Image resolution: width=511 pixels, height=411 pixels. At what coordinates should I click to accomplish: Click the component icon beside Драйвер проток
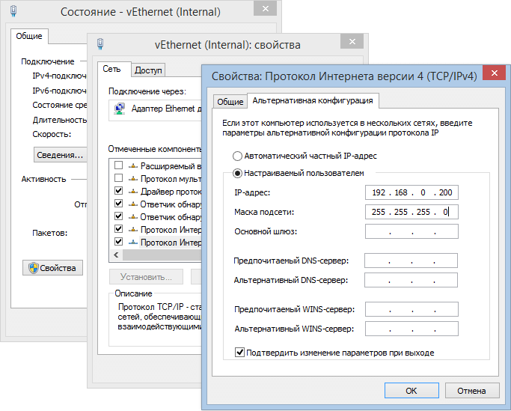click(x=133, y=192)
